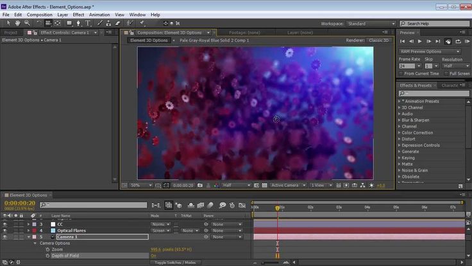Switch to the Project panel tab
The height and width of the screenshot is (266, 472).
coord(11,33)
